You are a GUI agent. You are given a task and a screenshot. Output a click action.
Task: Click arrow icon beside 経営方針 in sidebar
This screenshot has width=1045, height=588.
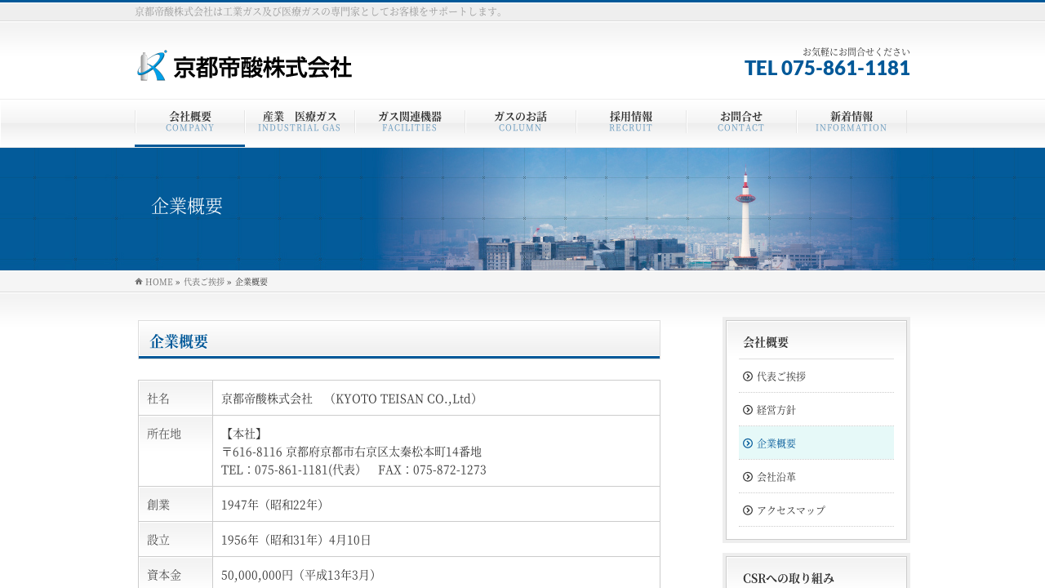pos(748,410)
